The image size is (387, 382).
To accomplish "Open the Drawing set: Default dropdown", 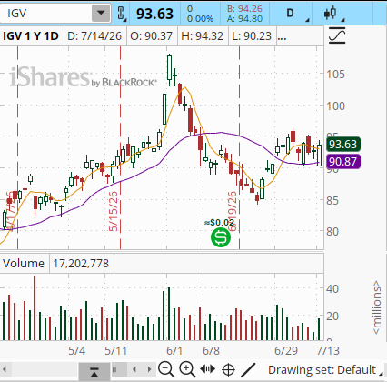I will [325, 370].
